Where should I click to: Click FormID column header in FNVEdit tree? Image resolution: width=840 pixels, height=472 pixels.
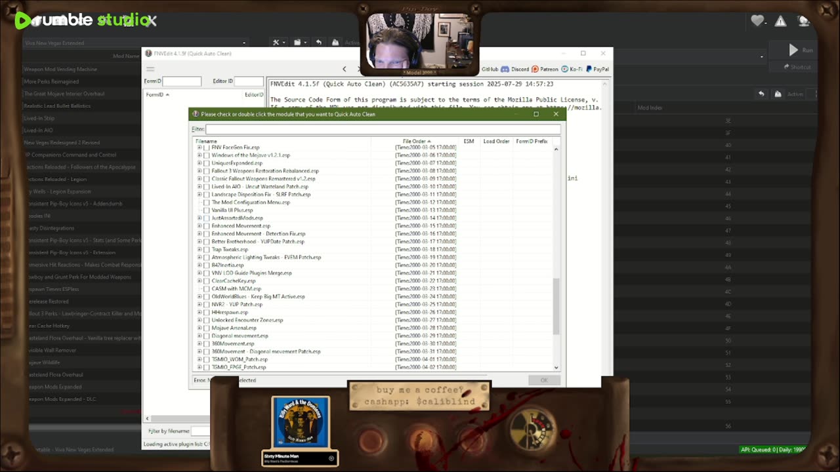157,95
